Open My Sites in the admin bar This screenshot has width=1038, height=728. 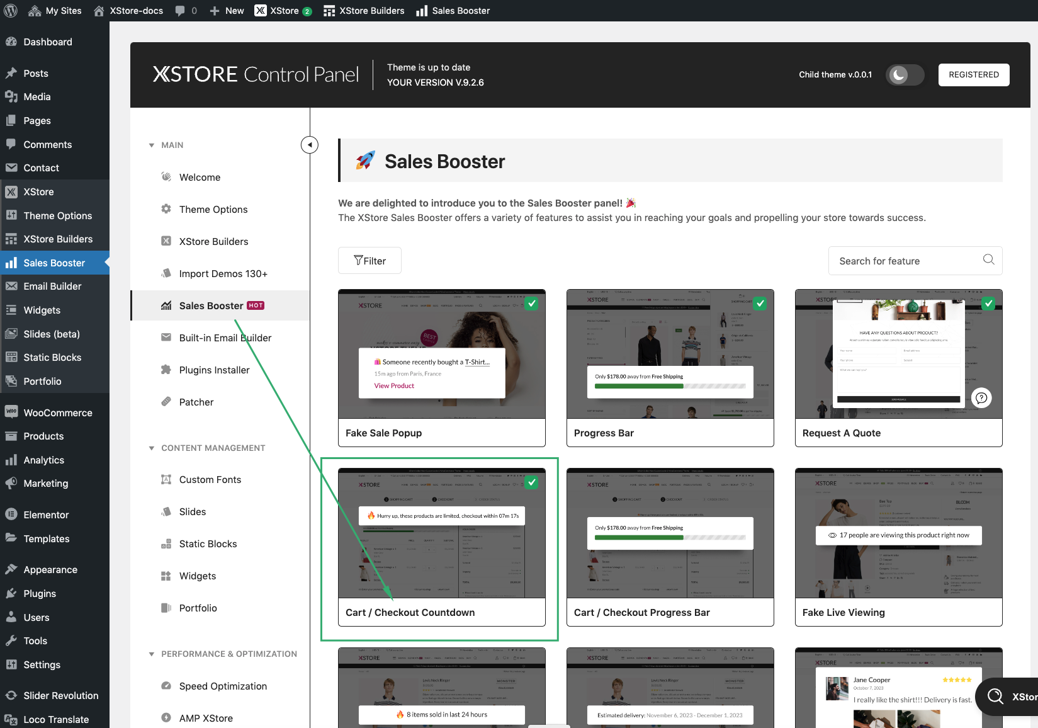click(55, 11)
